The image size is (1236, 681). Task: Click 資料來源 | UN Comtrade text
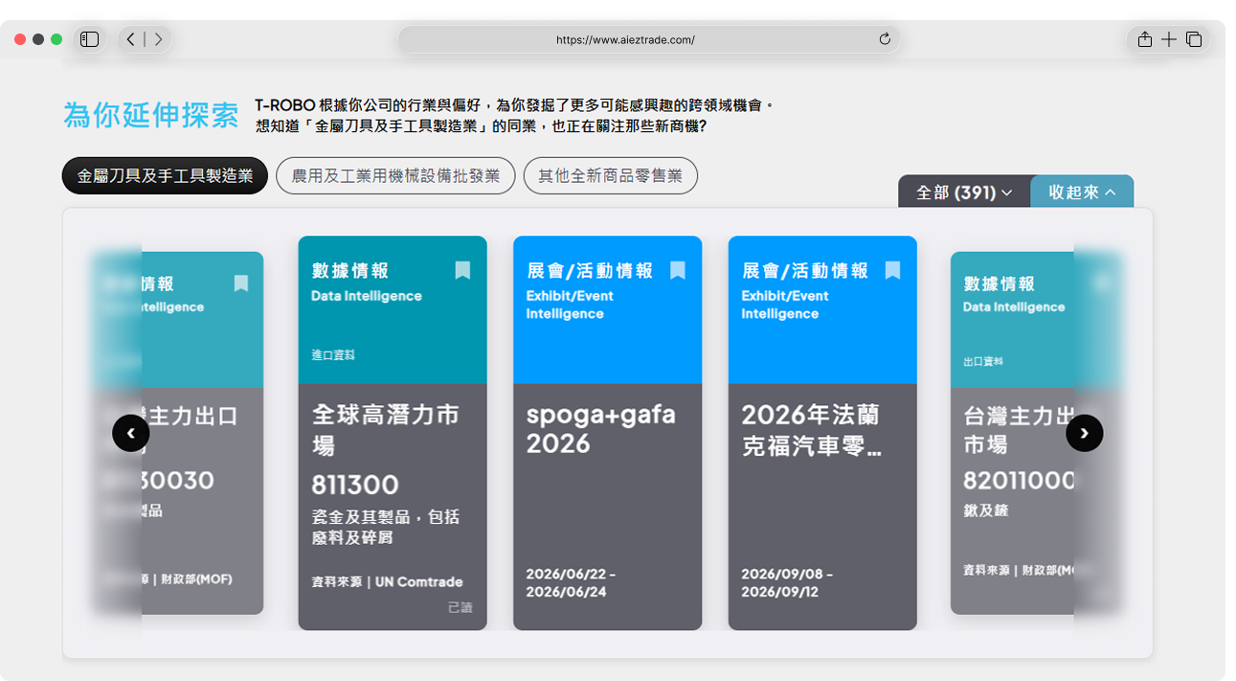coord(387,581)
